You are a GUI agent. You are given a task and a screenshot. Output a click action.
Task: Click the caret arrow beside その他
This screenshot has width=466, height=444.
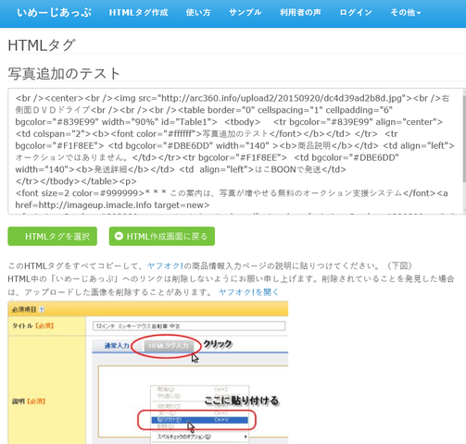click(x=419, y=13)
